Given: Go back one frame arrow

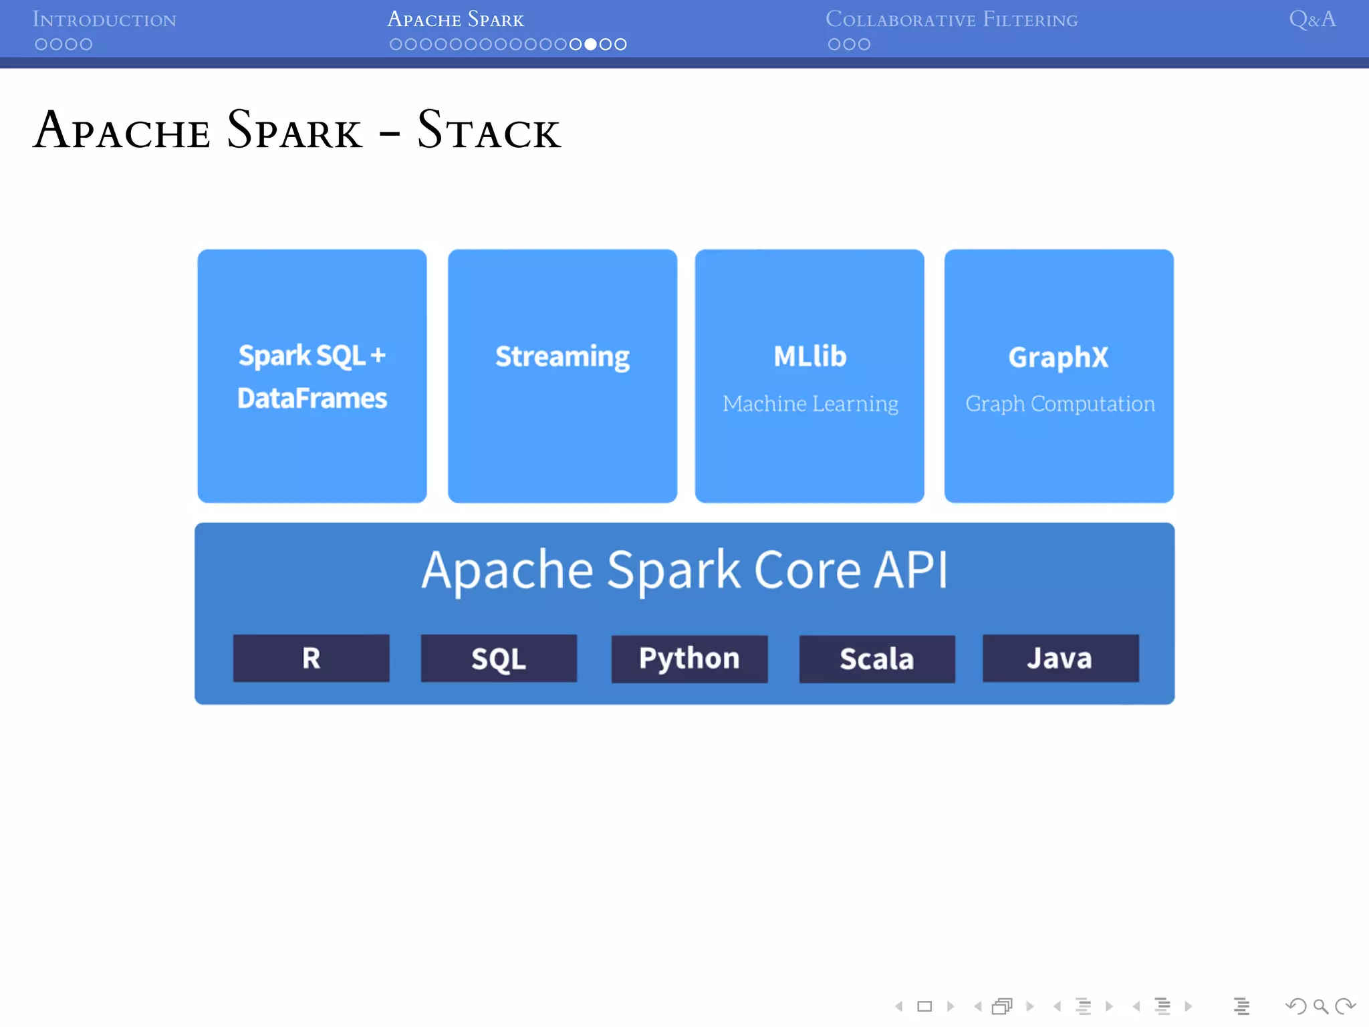Looking at the screenshot, I should [x=978, y=1006].
